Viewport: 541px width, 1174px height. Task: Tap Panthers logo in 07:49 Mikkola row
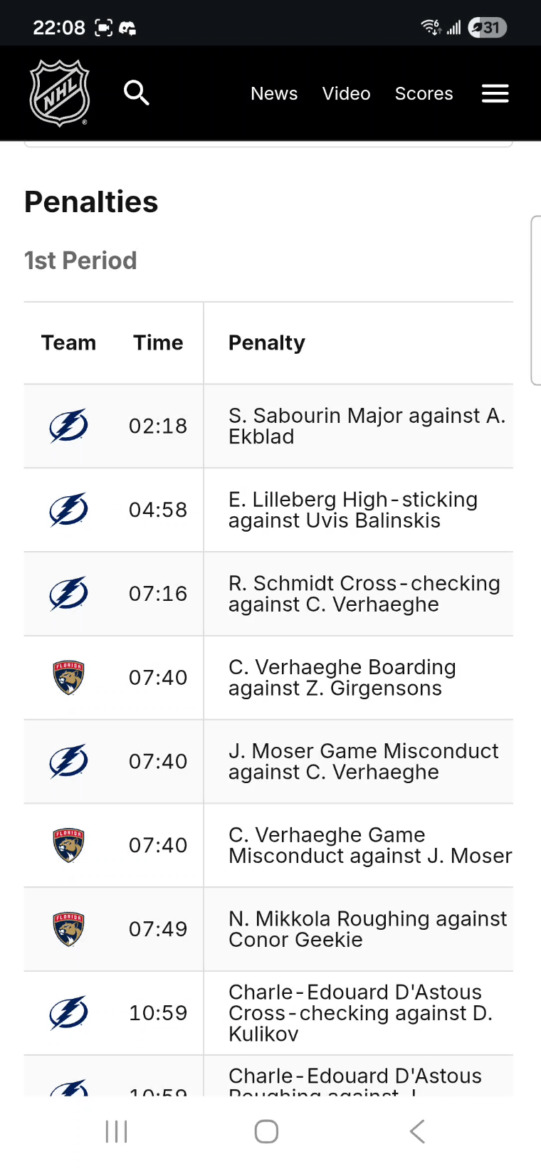pos(68,928)
